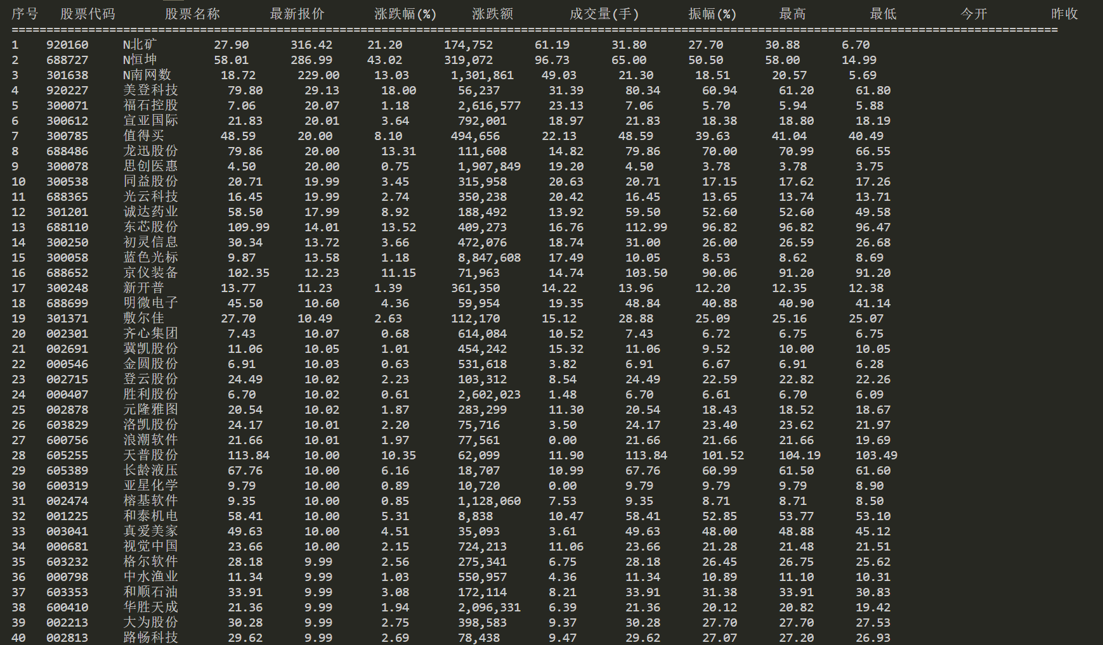
Task: Click stock code 002813
Action: coord(67,638)
